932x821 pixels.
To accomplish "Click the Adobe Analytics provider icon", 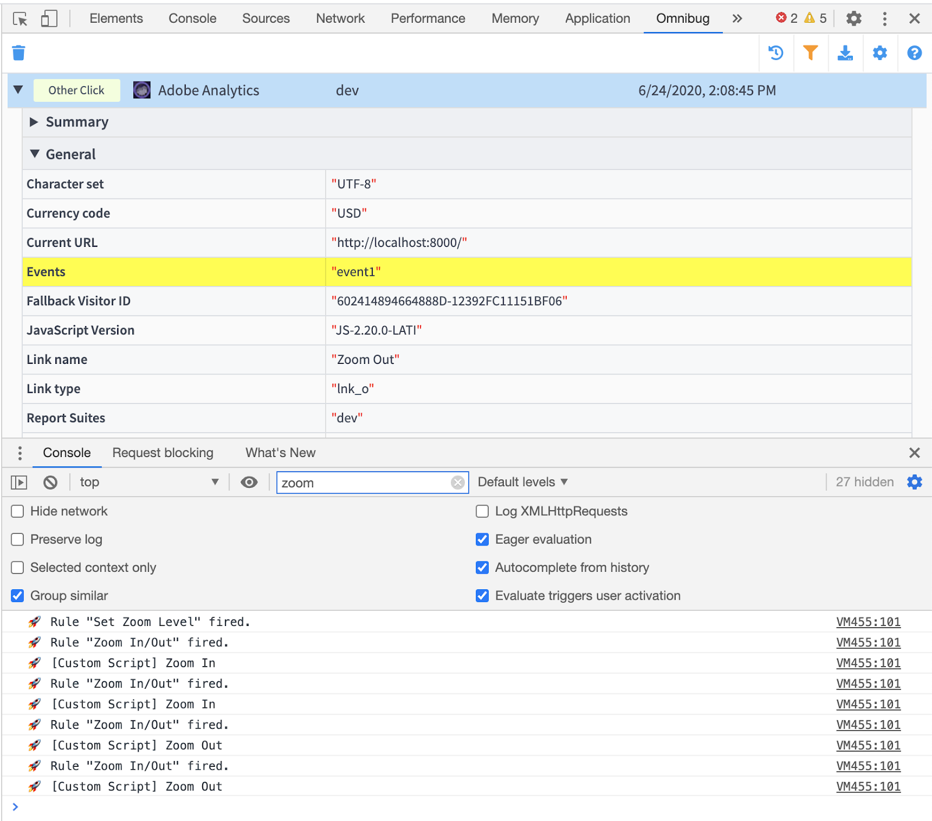I will click(x=142, y=90).
